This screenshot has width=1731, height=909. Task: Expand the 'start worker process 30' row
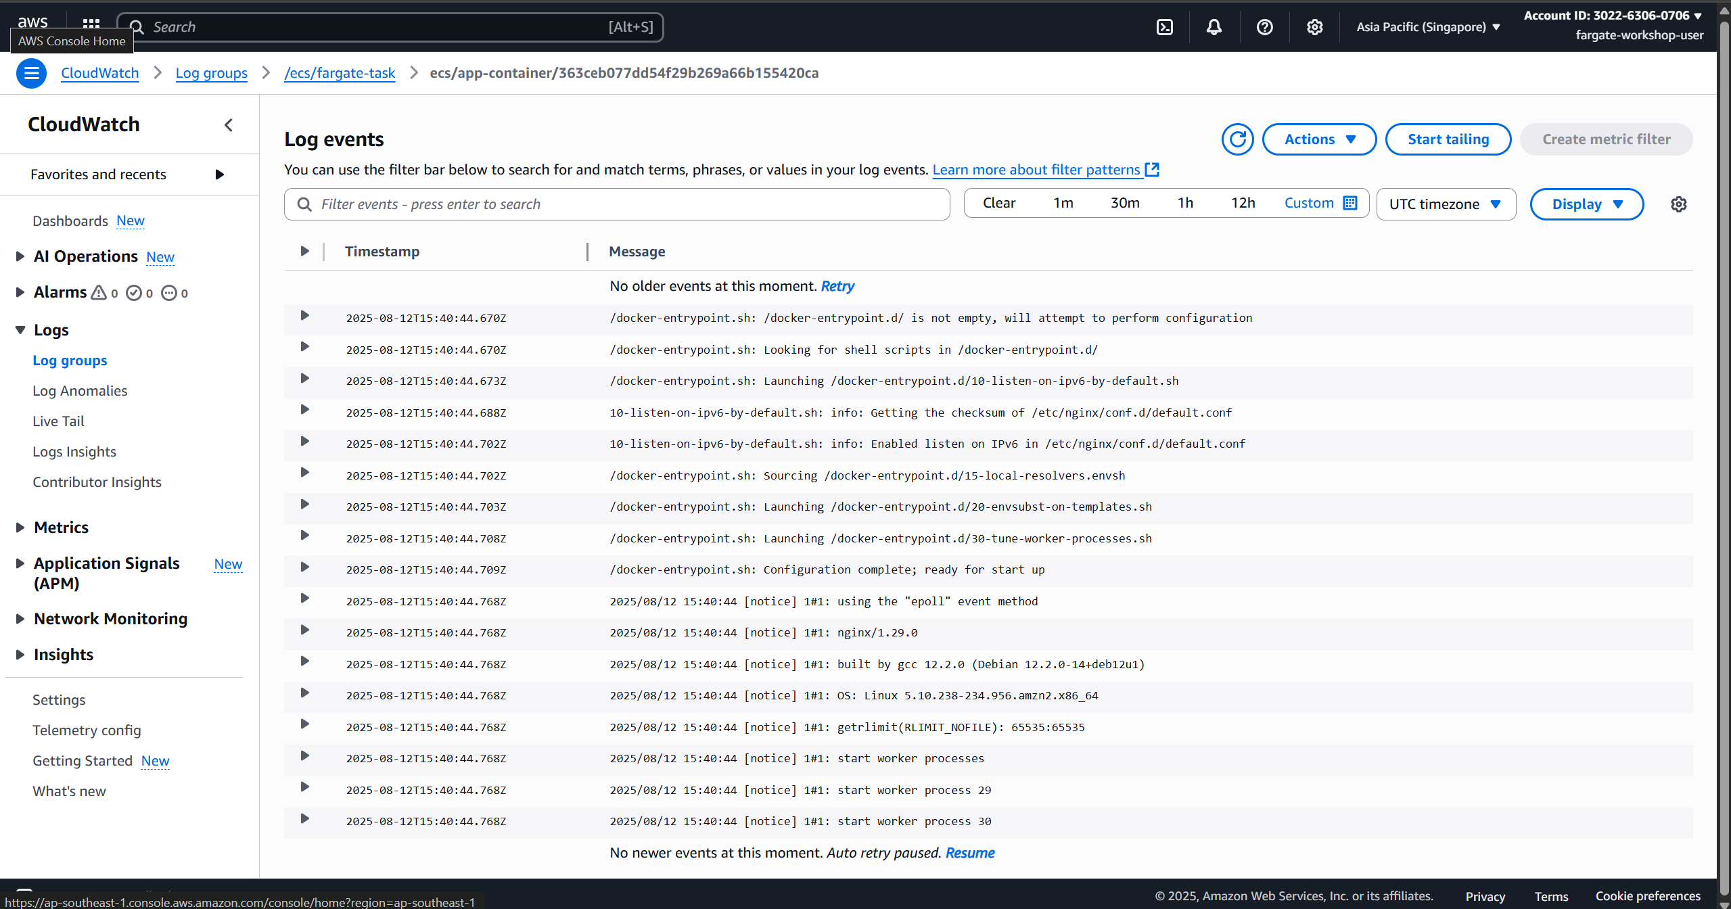click(304, 819)
